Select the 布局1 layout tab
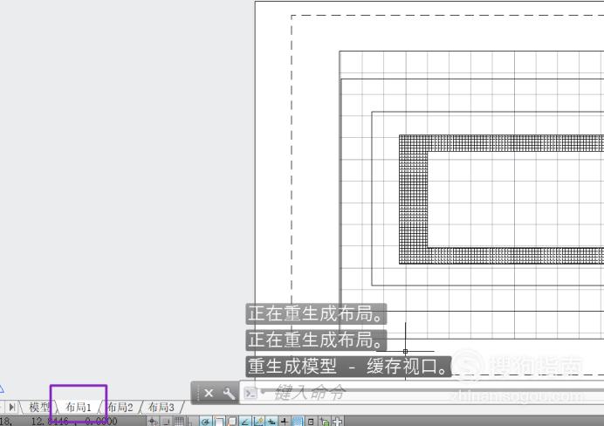Viewport: 604px width, 426px height. [79, 407]
